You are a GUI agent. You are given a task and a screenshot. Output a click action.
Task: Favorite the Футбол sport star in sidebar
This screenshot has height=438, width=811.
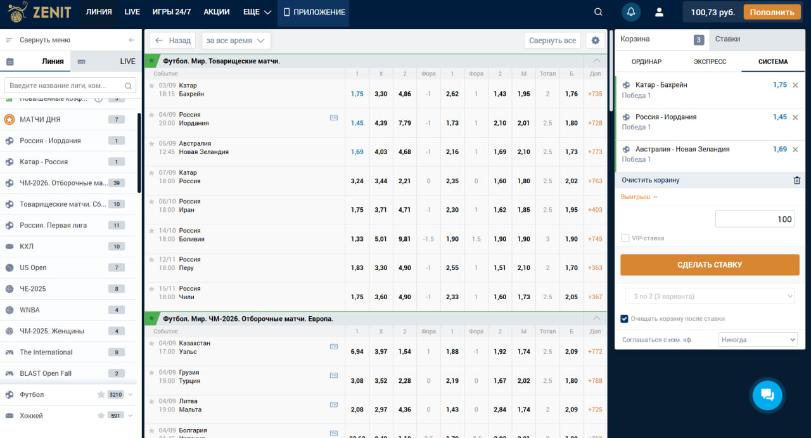click(101, 394)
